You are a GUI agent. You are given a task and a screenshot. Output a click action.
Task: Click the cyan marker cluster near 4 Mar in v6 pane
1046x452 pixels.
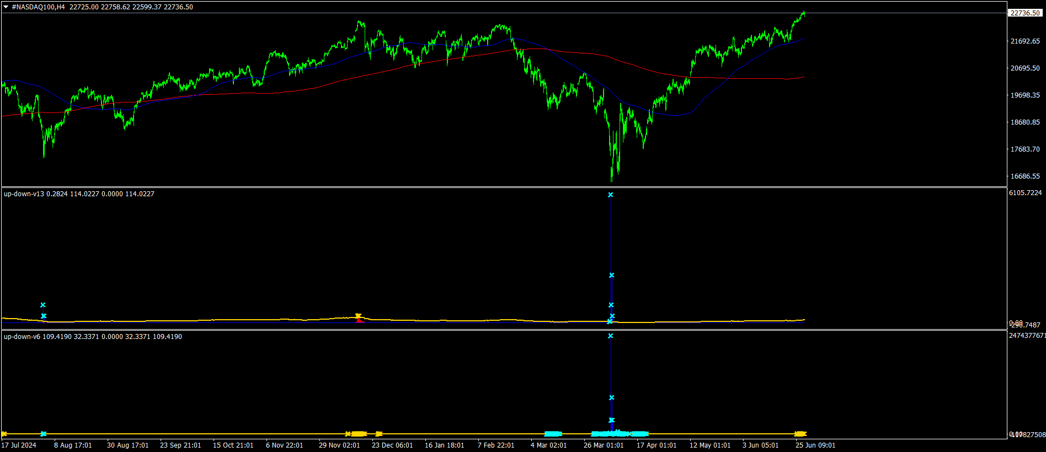553,434
